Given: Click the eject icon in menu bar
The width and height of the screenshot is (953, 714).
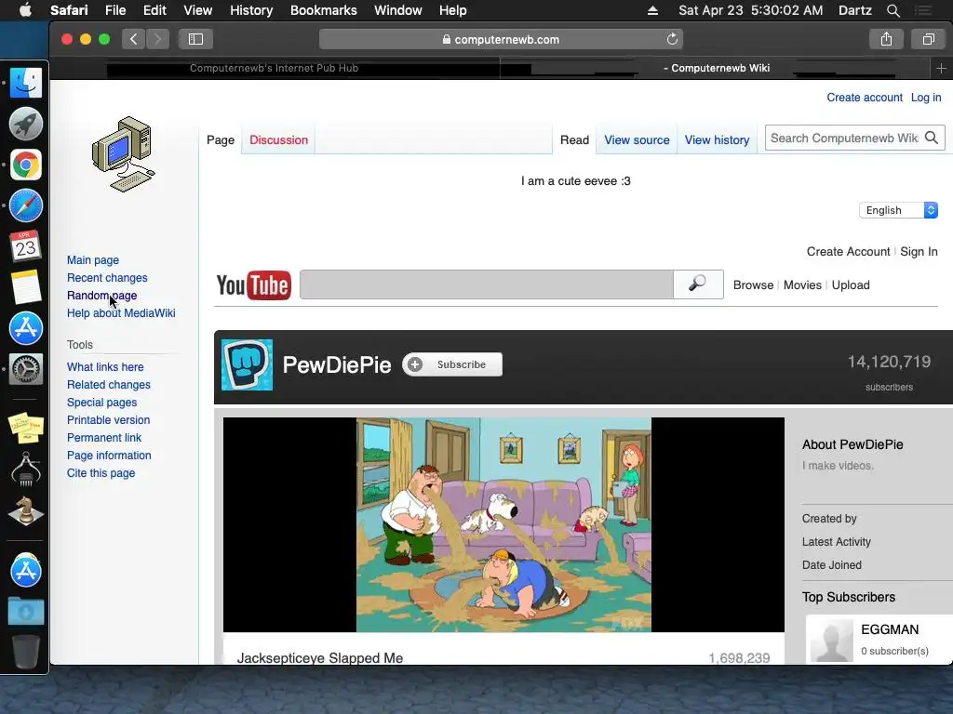Looking at the screenshot, I should [652, 10].
